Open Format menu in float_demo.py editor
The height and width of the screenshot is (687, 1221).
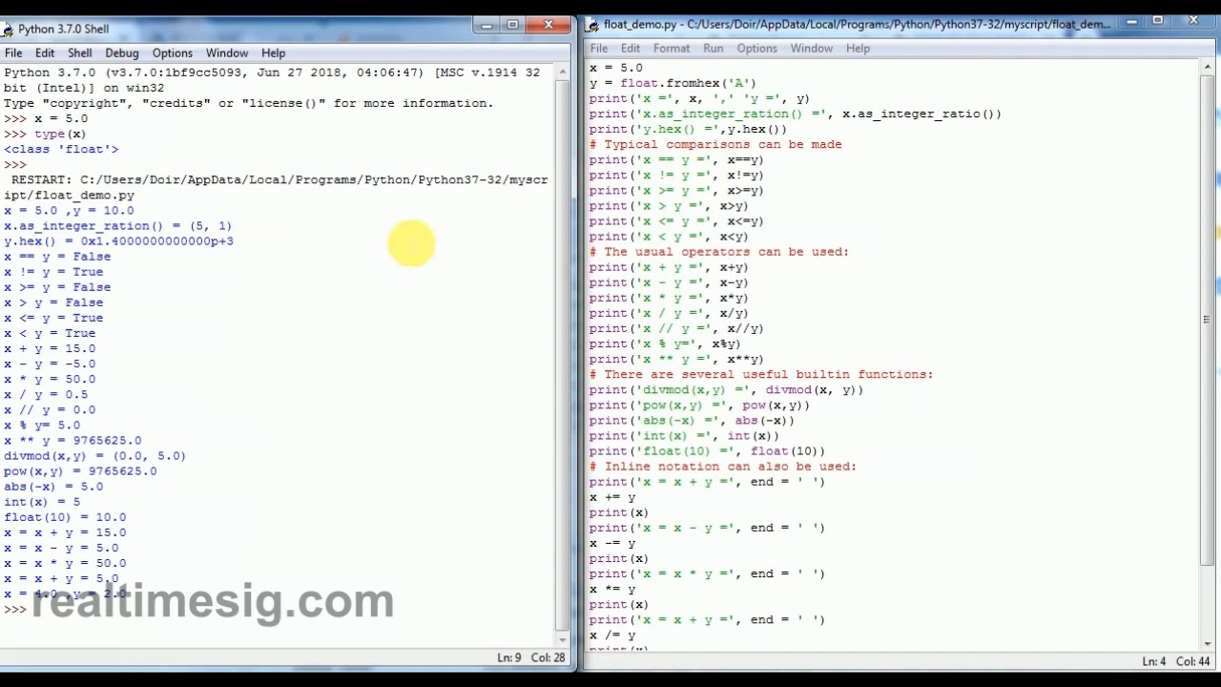(672, 49)
